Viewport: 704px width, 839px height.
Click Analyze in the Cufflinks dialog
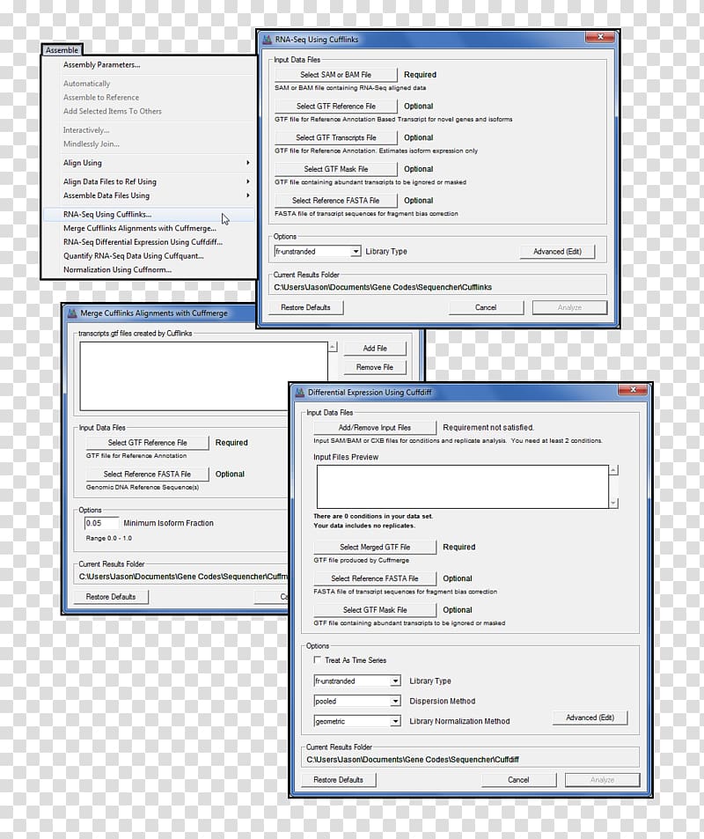tap(569, 307)
